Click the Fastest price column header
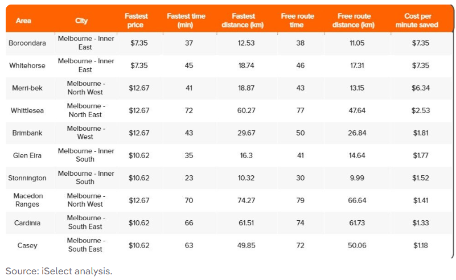Viewport: 456px width, 280px height. click(x=136, y=21)
